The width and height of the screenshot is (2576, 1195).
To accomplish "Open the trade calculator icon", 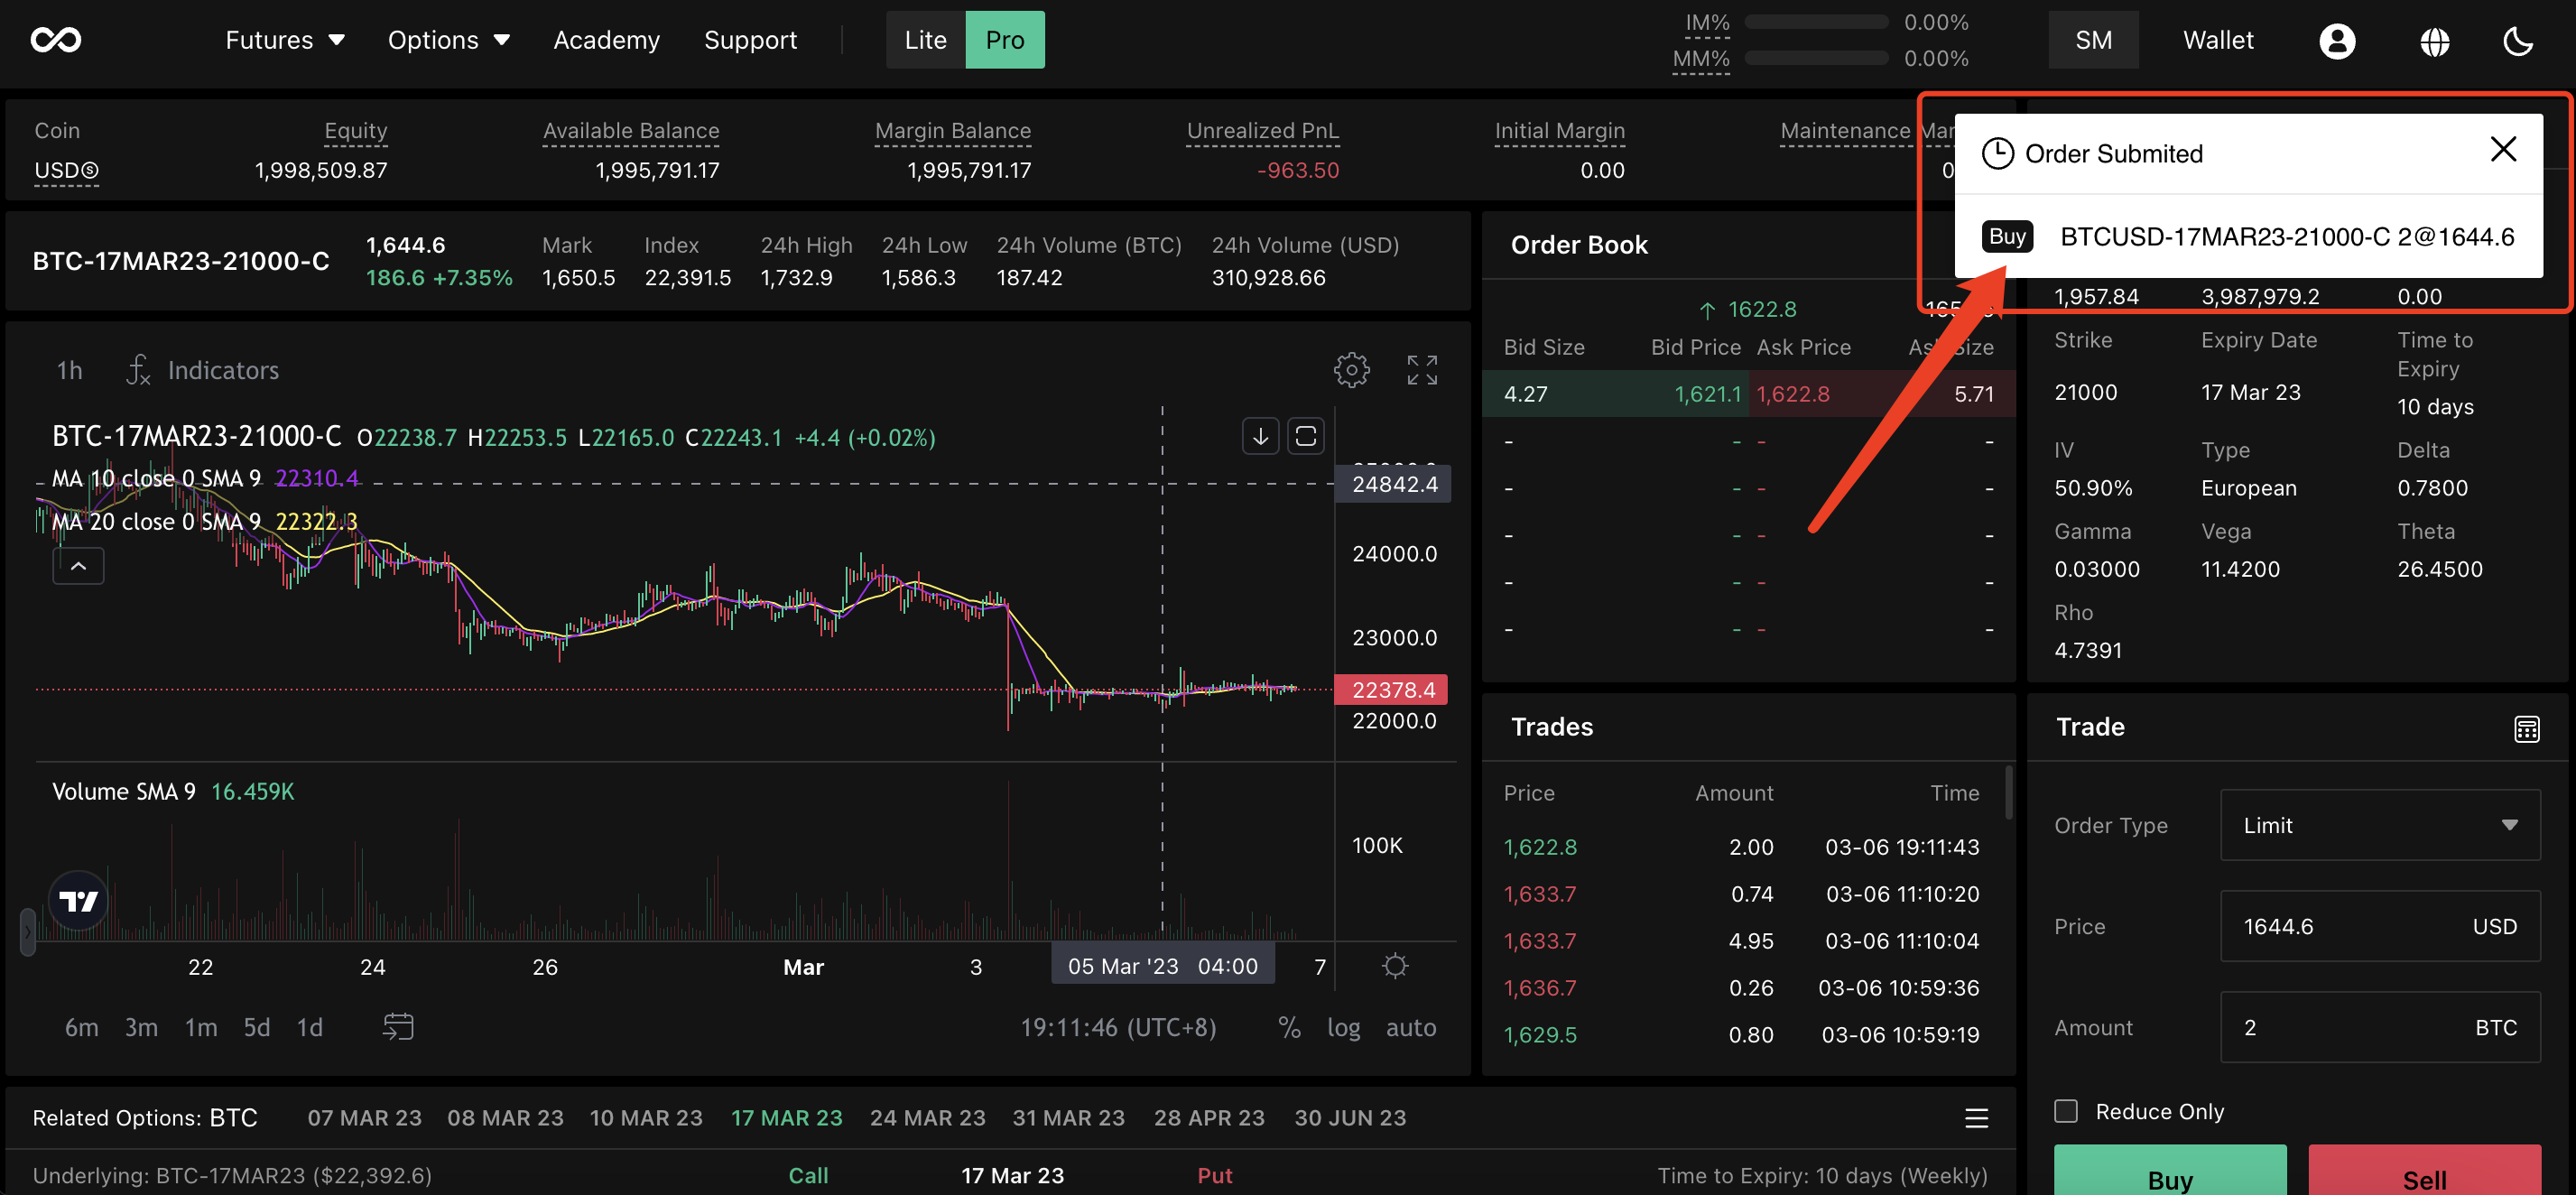I will click(2526, 729).
